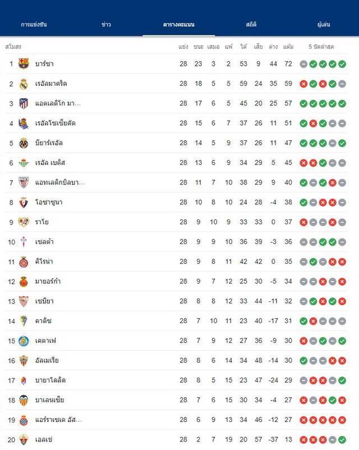Screen dimensions: 359x450
Task: Open the การแข่งขัน matches tab
Action: pyautogui.click(x=34, y=25)
